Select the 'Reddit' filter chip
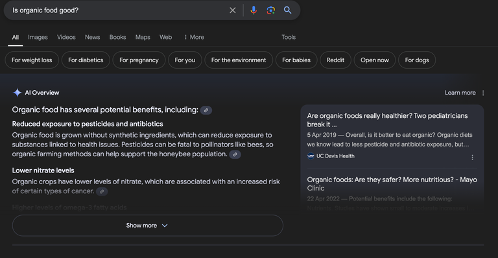This screenshot has width=498, height=258. pos(335,60)
